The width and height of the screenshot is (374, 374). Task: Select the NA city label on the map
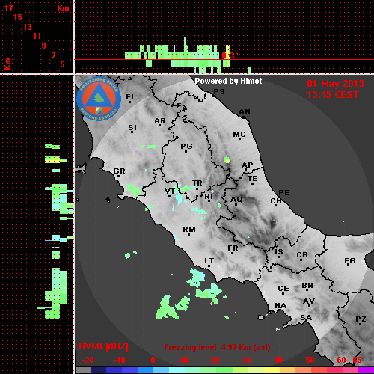point(280,306)
